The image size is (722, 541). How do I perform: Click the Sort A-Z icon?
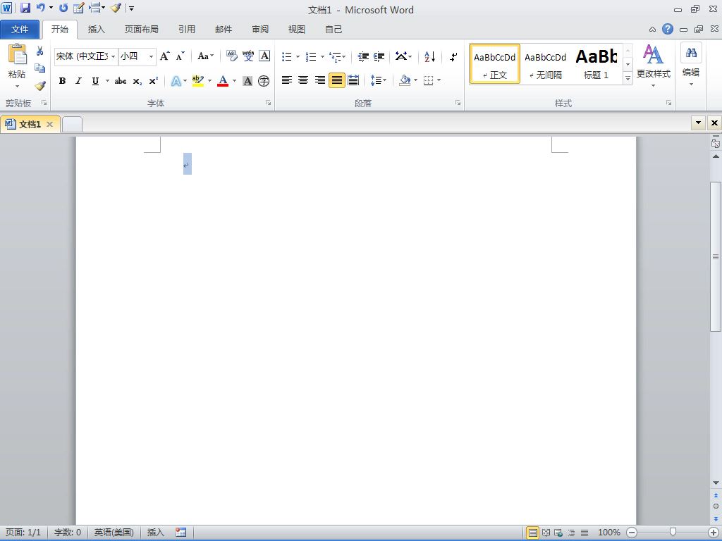[x=429, y=56]
